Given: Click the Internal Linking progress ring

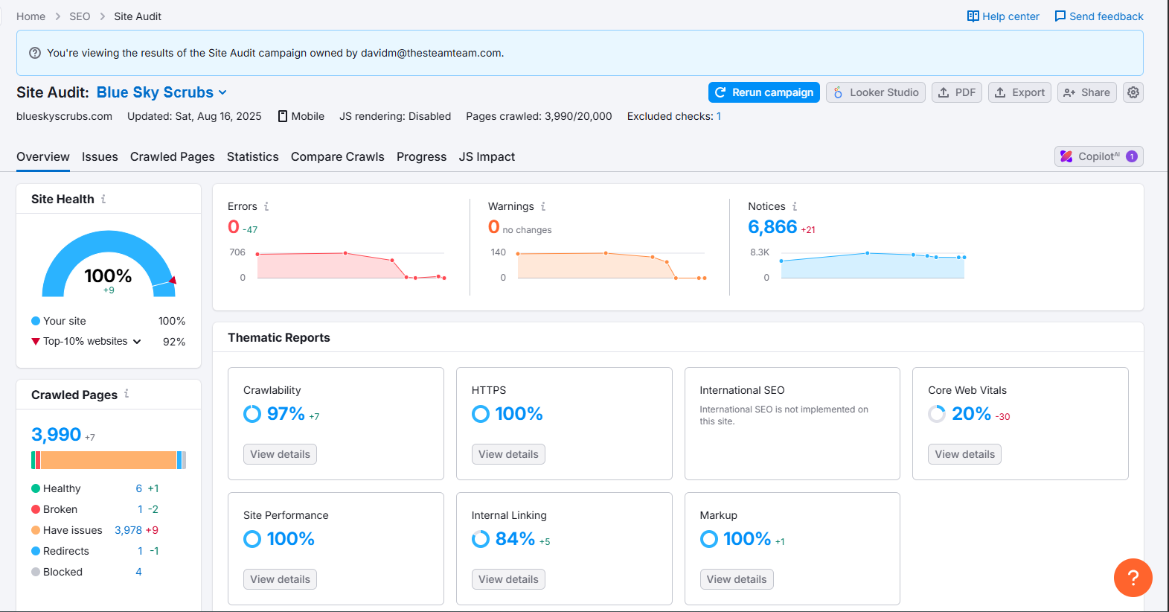Looking at the screenshot, I should (481, 539).
